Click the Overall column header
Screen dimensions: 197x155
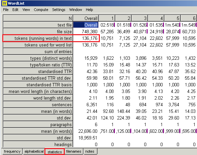pos(86,18)
